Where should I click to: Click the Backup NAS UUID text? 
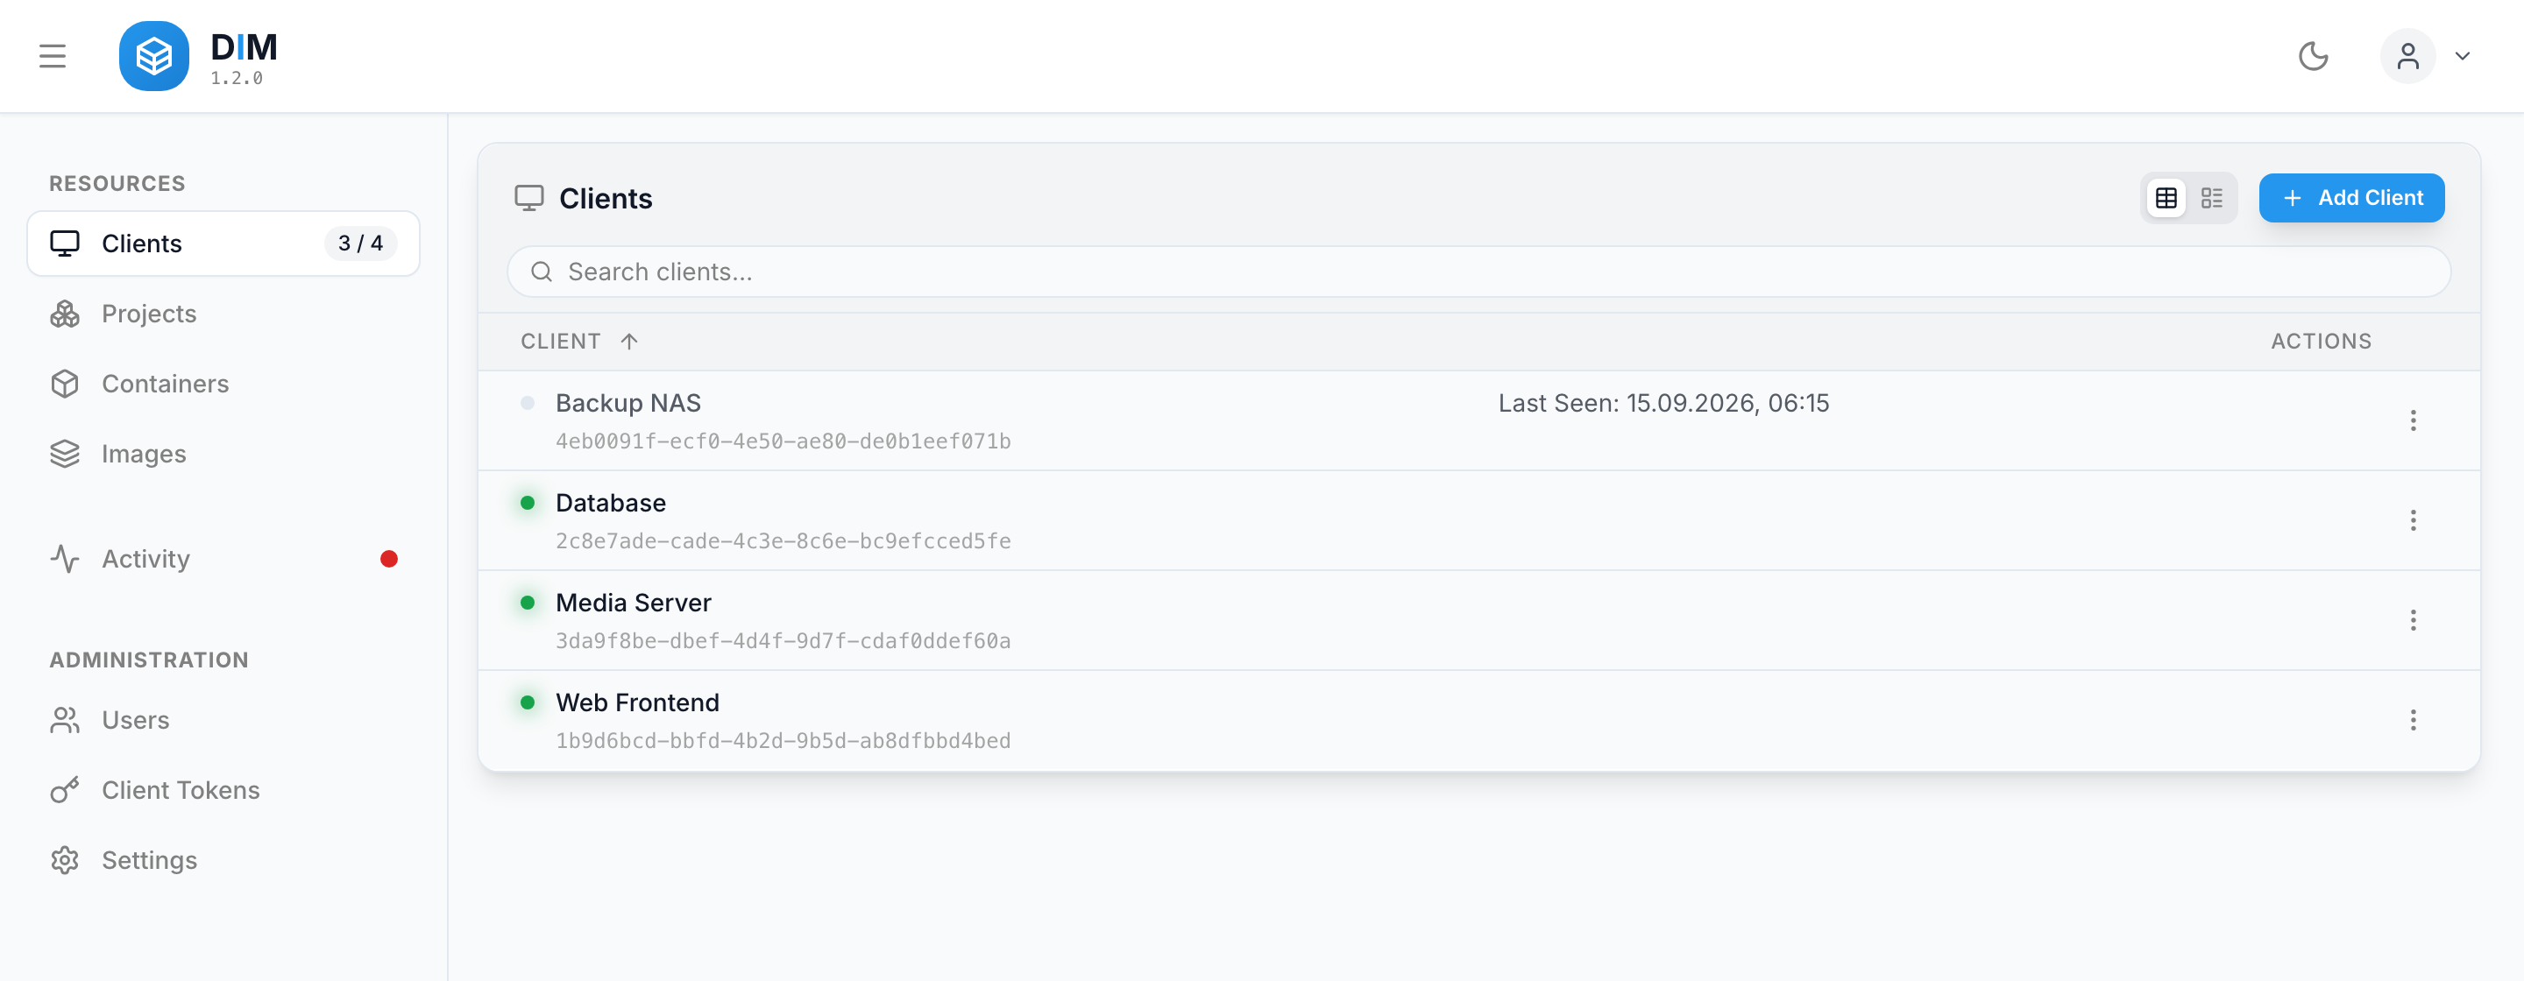tap(783, 441)
